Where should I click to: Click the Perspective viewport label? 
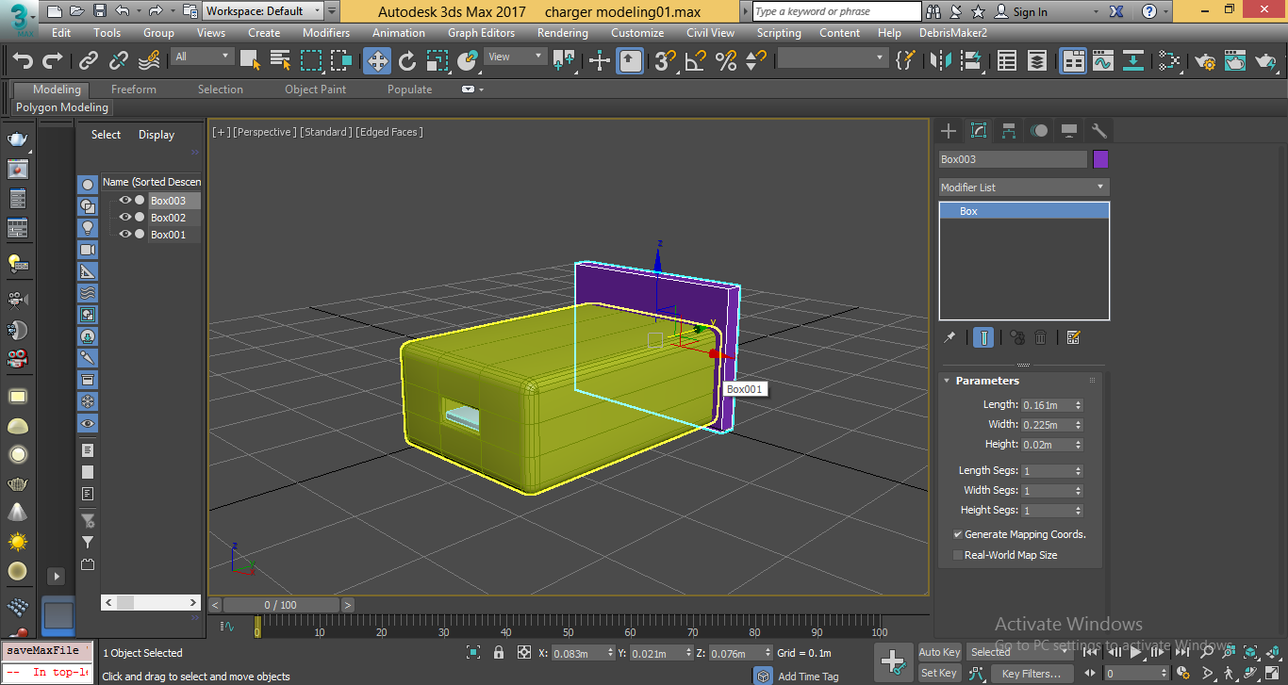pyautogui.click(x=266, y=132)
